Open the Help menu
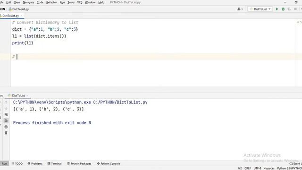Viewport: 302px width, 170px height. click(101, 2)
